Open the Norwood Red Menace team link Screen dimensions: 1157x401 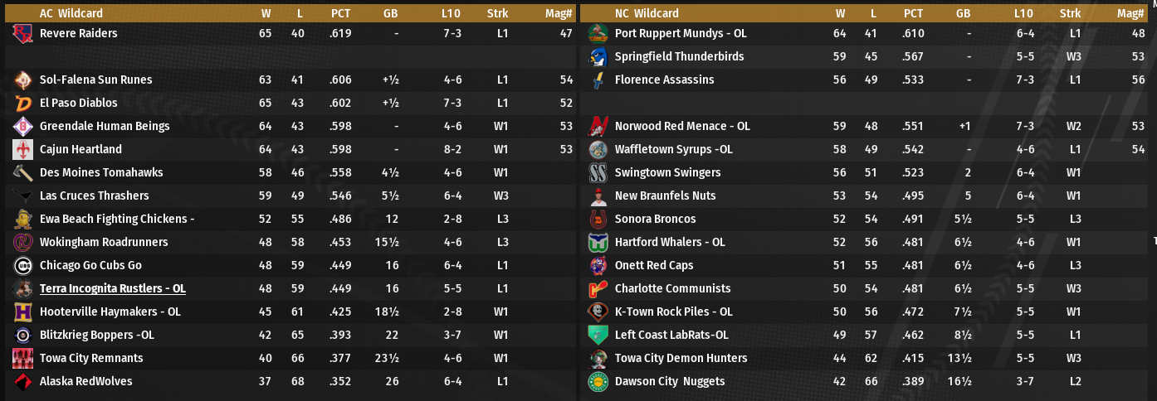682,127
